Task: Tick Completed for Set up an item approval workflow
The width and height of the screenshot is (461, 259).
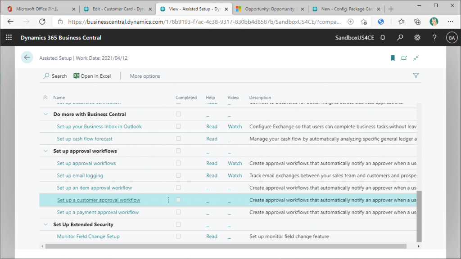Action: [x=178, y=188]
